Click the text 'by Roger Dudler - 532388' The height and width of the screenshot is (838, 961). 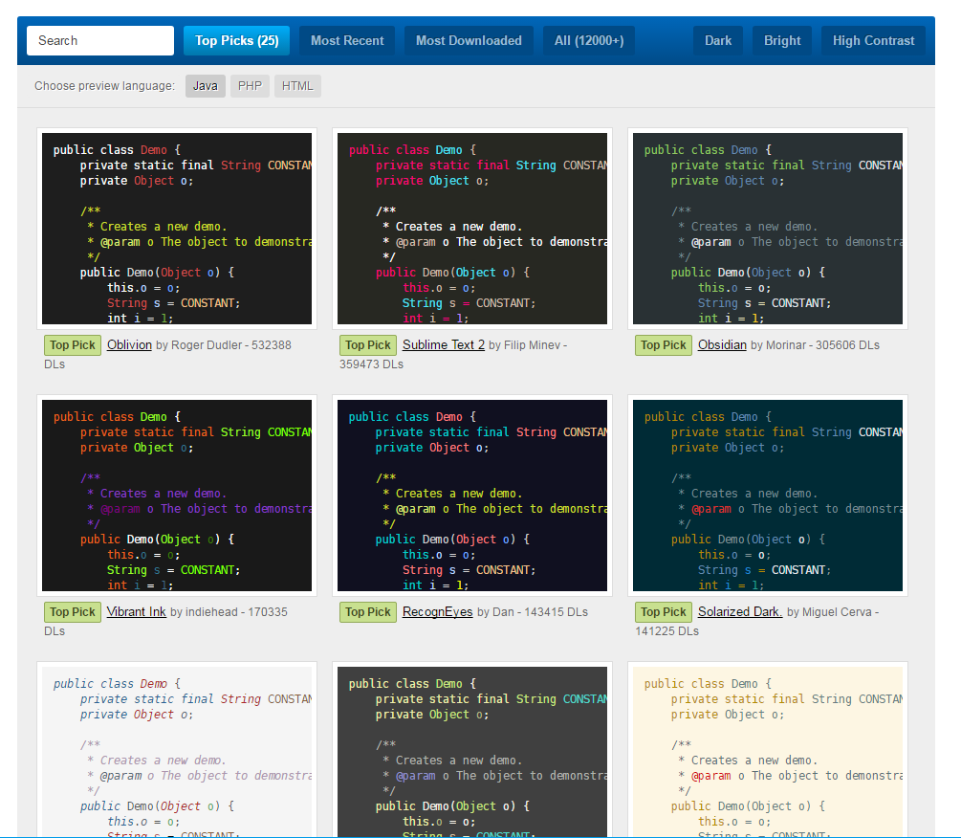point(224,345)
